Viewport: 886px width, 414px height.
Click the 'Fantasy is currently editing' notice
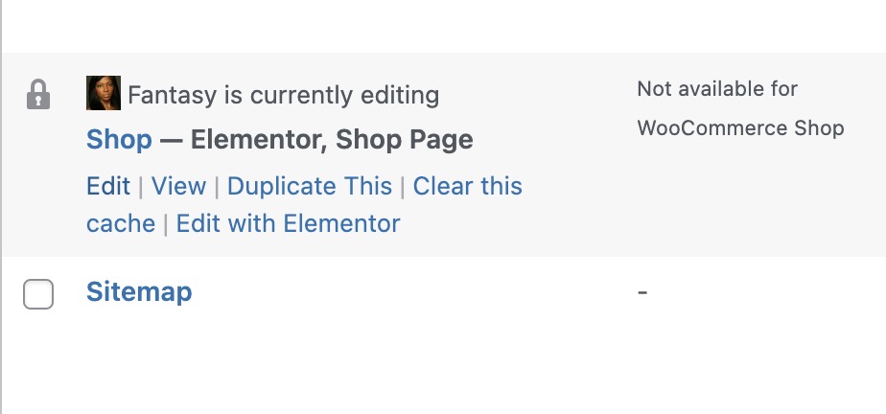click(284, 95)
